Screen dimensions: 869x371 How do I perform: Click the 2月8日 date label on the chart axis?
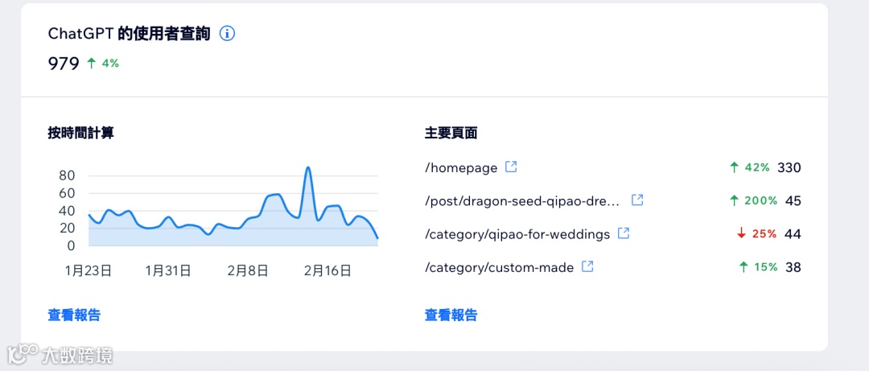click(x=248, y=270)
